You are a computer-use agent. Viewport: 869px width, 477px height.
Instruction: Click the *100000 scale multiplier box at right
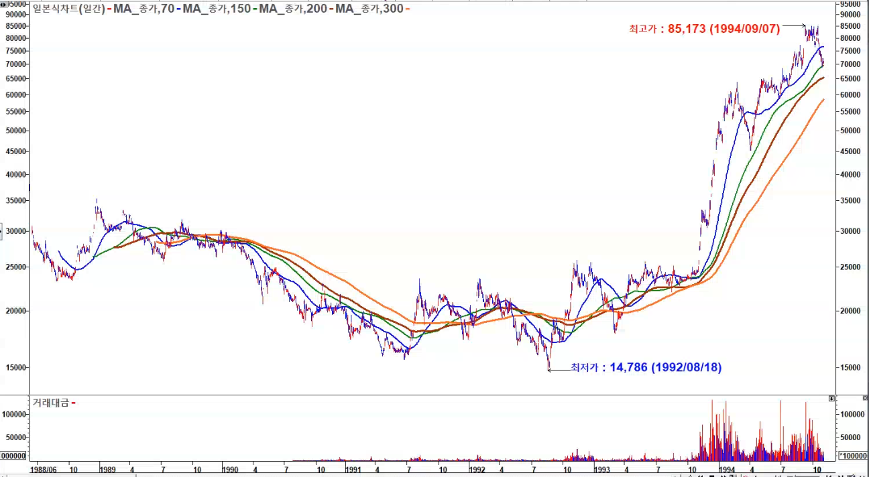853,456
